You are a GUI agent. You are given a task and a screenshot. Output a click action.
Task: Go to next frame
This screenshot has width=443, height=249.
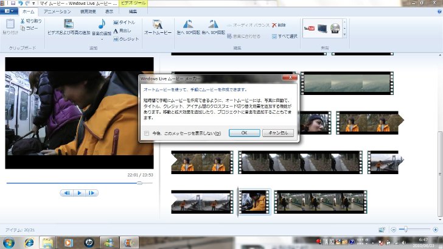pos(91,193)
